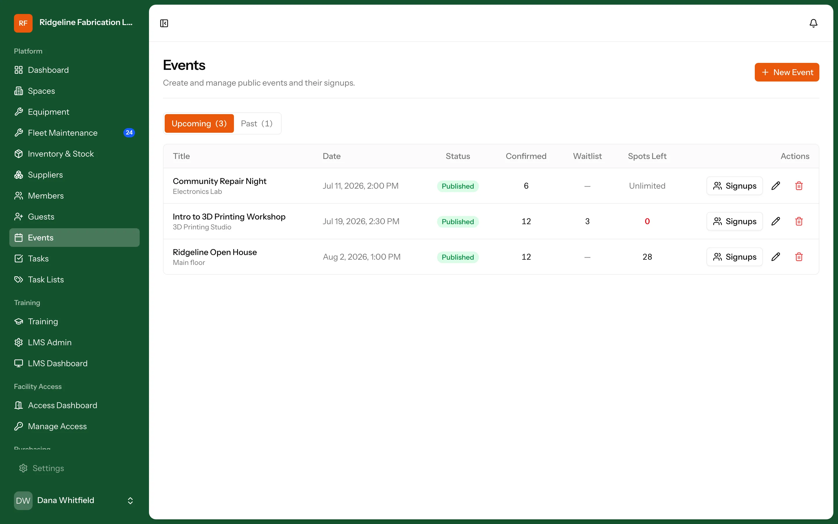Image resolution: width=838 pixels, height=524 pixels.
Task: Click the Published status of Ridgeline Open House
Action: (457, 257)
